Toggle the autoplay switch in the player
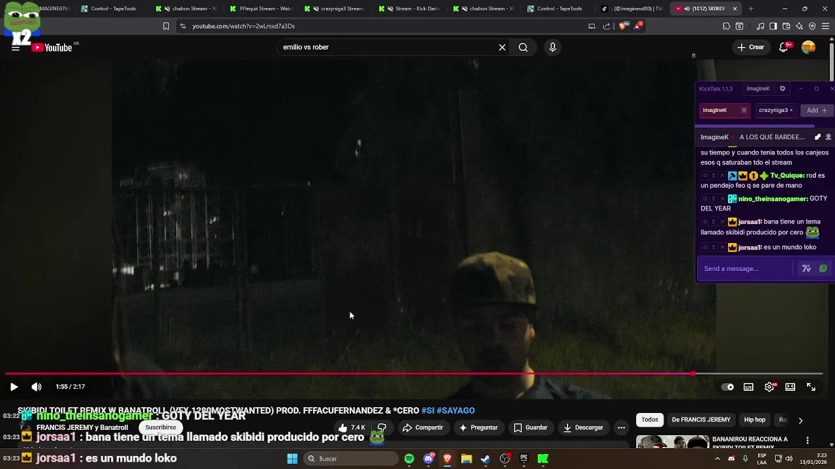This screenshot has width=835, height=469. [x=727, y=387]
